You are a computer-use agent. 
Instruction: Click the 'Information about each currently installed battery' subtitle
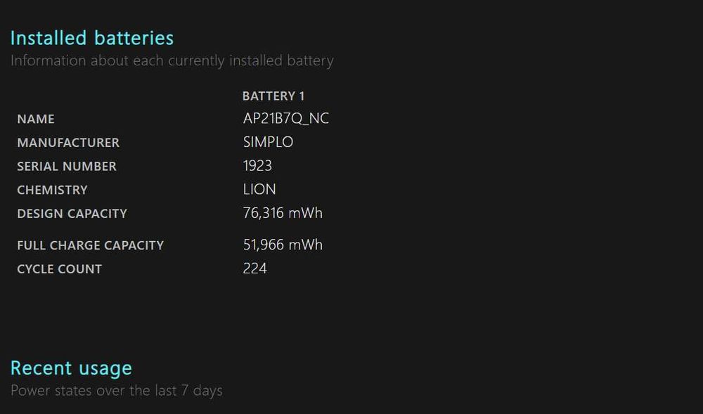[172, 60]
